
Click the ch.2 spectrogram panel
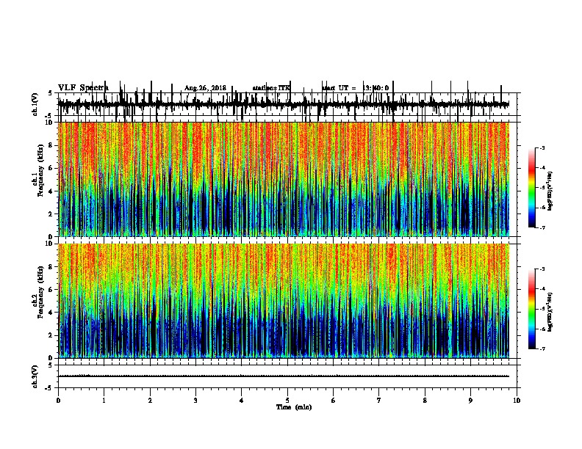click(284, 301)
